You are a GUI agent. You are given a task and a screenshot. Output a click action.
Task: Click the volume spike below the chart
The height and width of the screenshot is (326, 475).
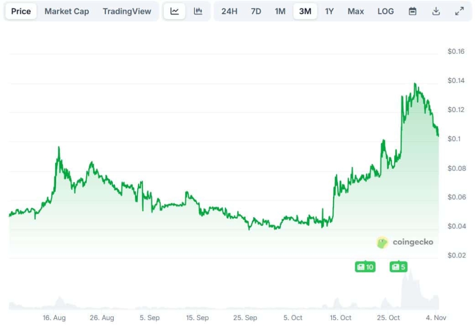click(408, 278)
